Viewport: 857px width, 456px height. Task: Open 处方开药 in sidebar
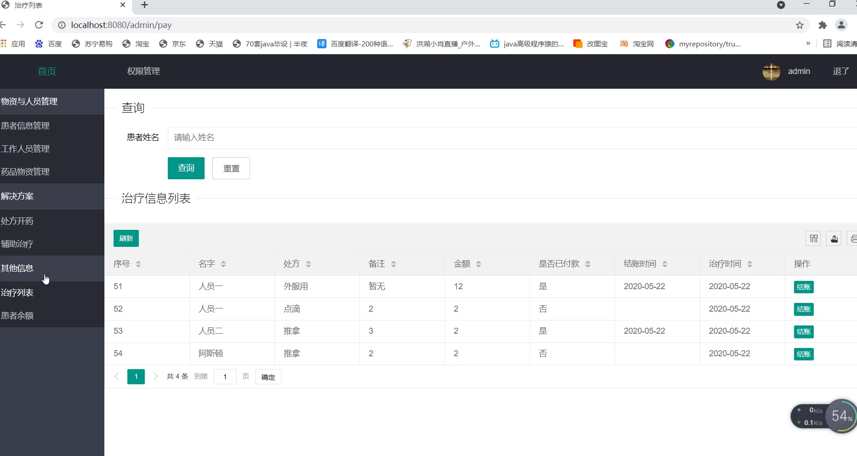[52, 221]
